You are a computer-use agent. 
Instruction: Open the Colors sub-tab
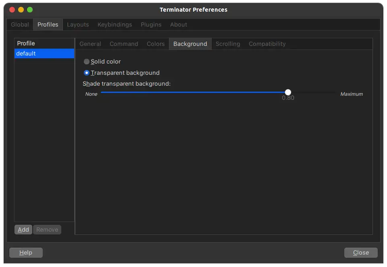[156, 44]
